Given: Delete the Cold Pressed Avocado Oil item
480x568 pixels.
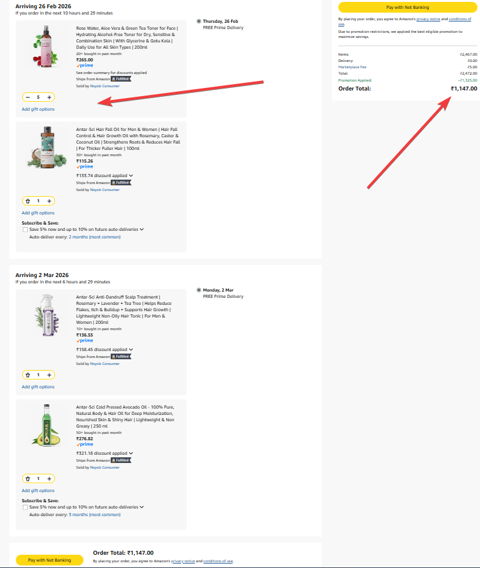Looking at the screenshot, I should 28,479.
